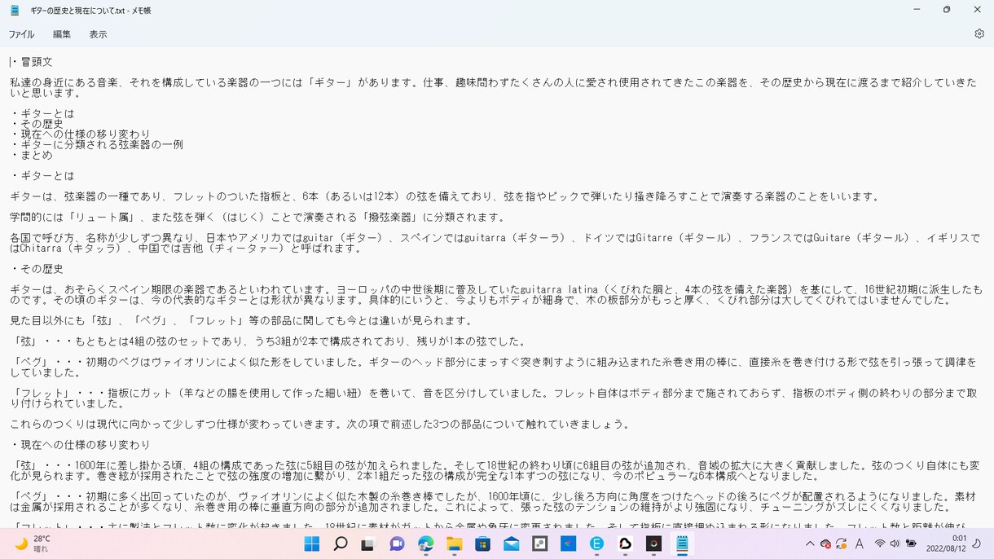Open clock and date 2022/08/12
This screenshot has height=559, width=994.
[x=946, y=544]
